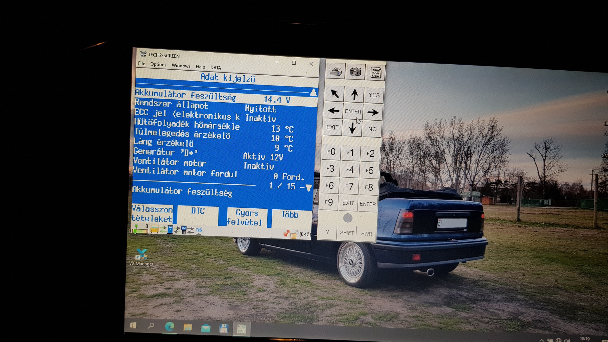Open the DATA menu

216,67
